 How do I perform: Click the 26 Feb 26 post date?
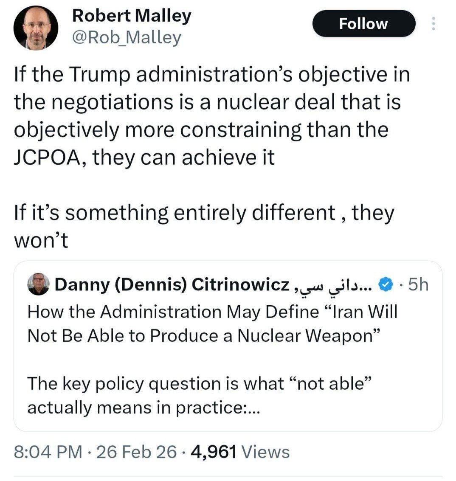pos(137,452)
